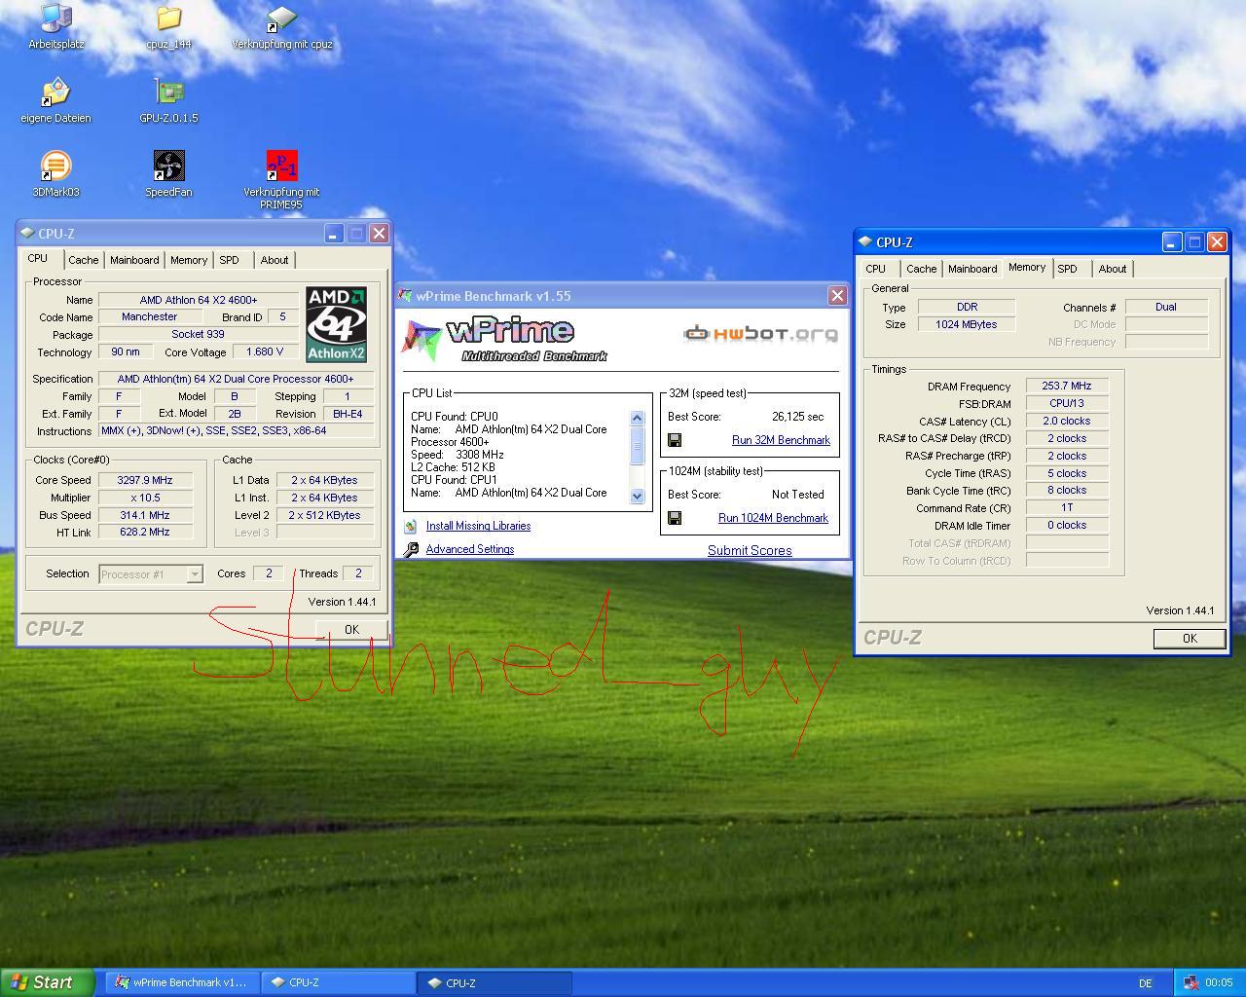Click Command Rate value 1T
Screen dimensions: 1246x997
1067,508
